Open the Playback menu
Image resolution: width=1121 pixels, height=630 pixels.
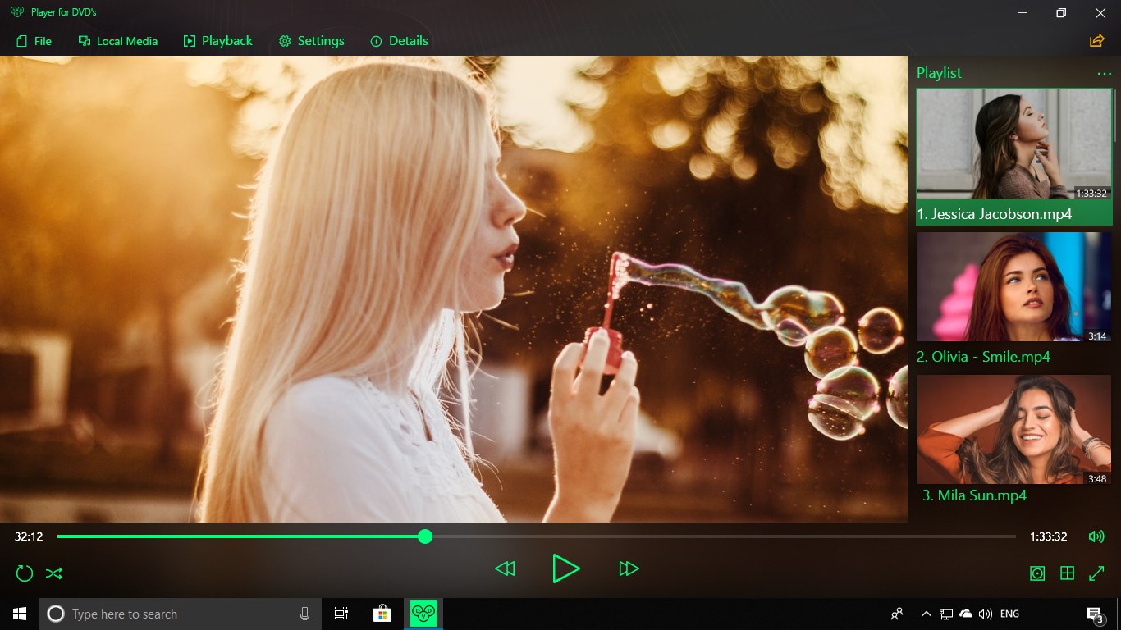217,40
